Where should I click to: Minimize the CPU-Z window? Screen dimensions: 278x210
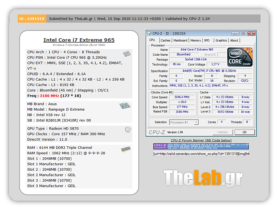(235, 33)
